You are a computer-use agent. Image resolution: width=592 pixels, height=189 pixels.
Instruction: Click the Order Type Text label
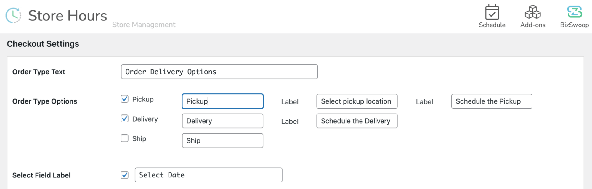point(39,72)
